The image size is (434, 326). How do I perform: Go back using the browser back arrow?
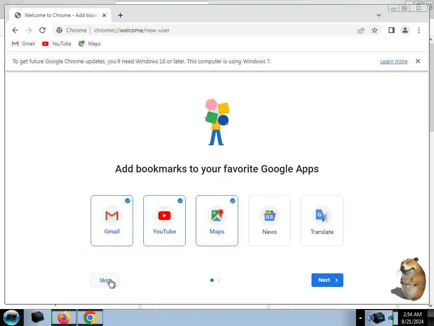(15, 30)
